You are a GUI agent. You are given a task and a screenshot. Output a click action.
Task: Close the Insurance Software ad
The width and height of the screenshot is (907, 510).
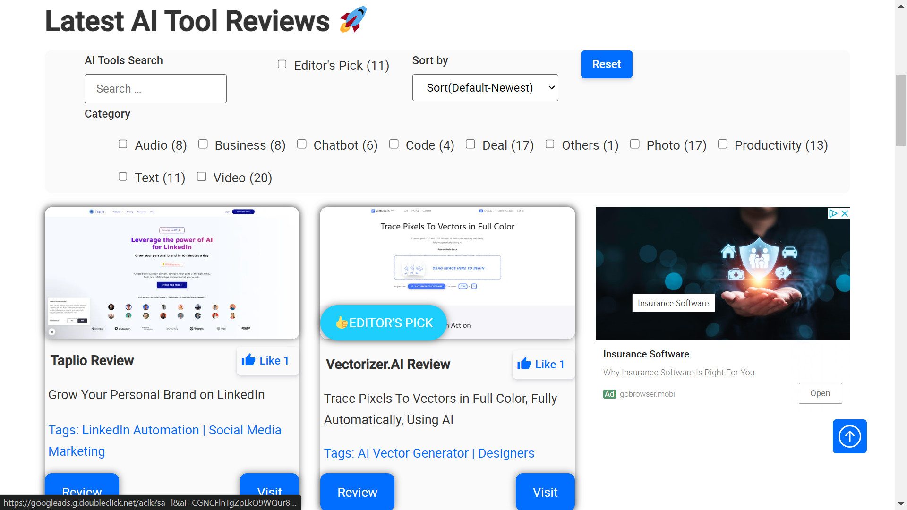pyautogui.click(x=845, y=213)
